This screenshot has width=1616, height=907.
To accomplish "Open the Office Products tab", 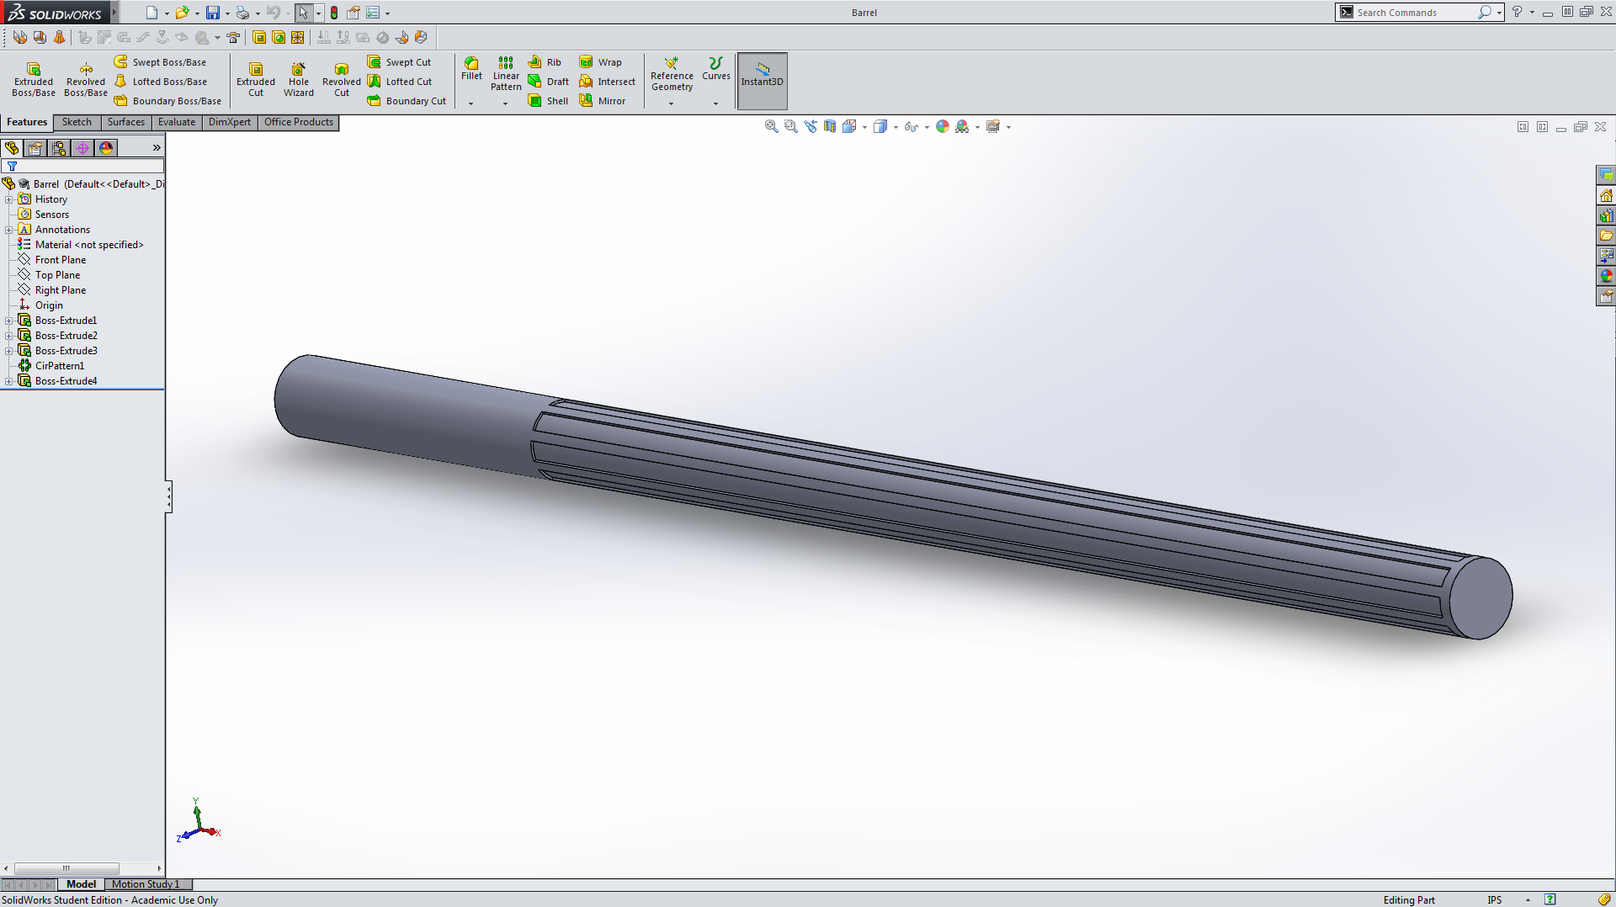I will 299,122.
